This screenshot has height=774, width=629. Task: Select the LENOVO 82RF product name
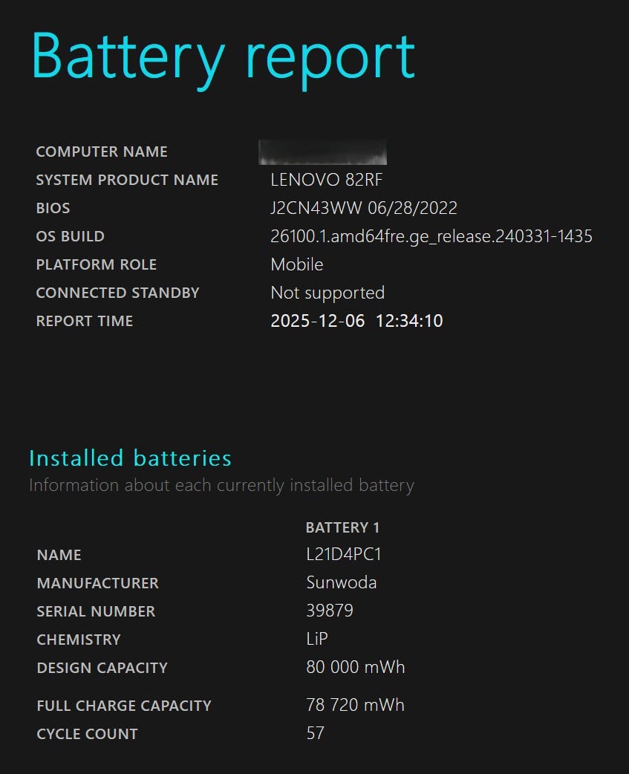pos(327,180)
